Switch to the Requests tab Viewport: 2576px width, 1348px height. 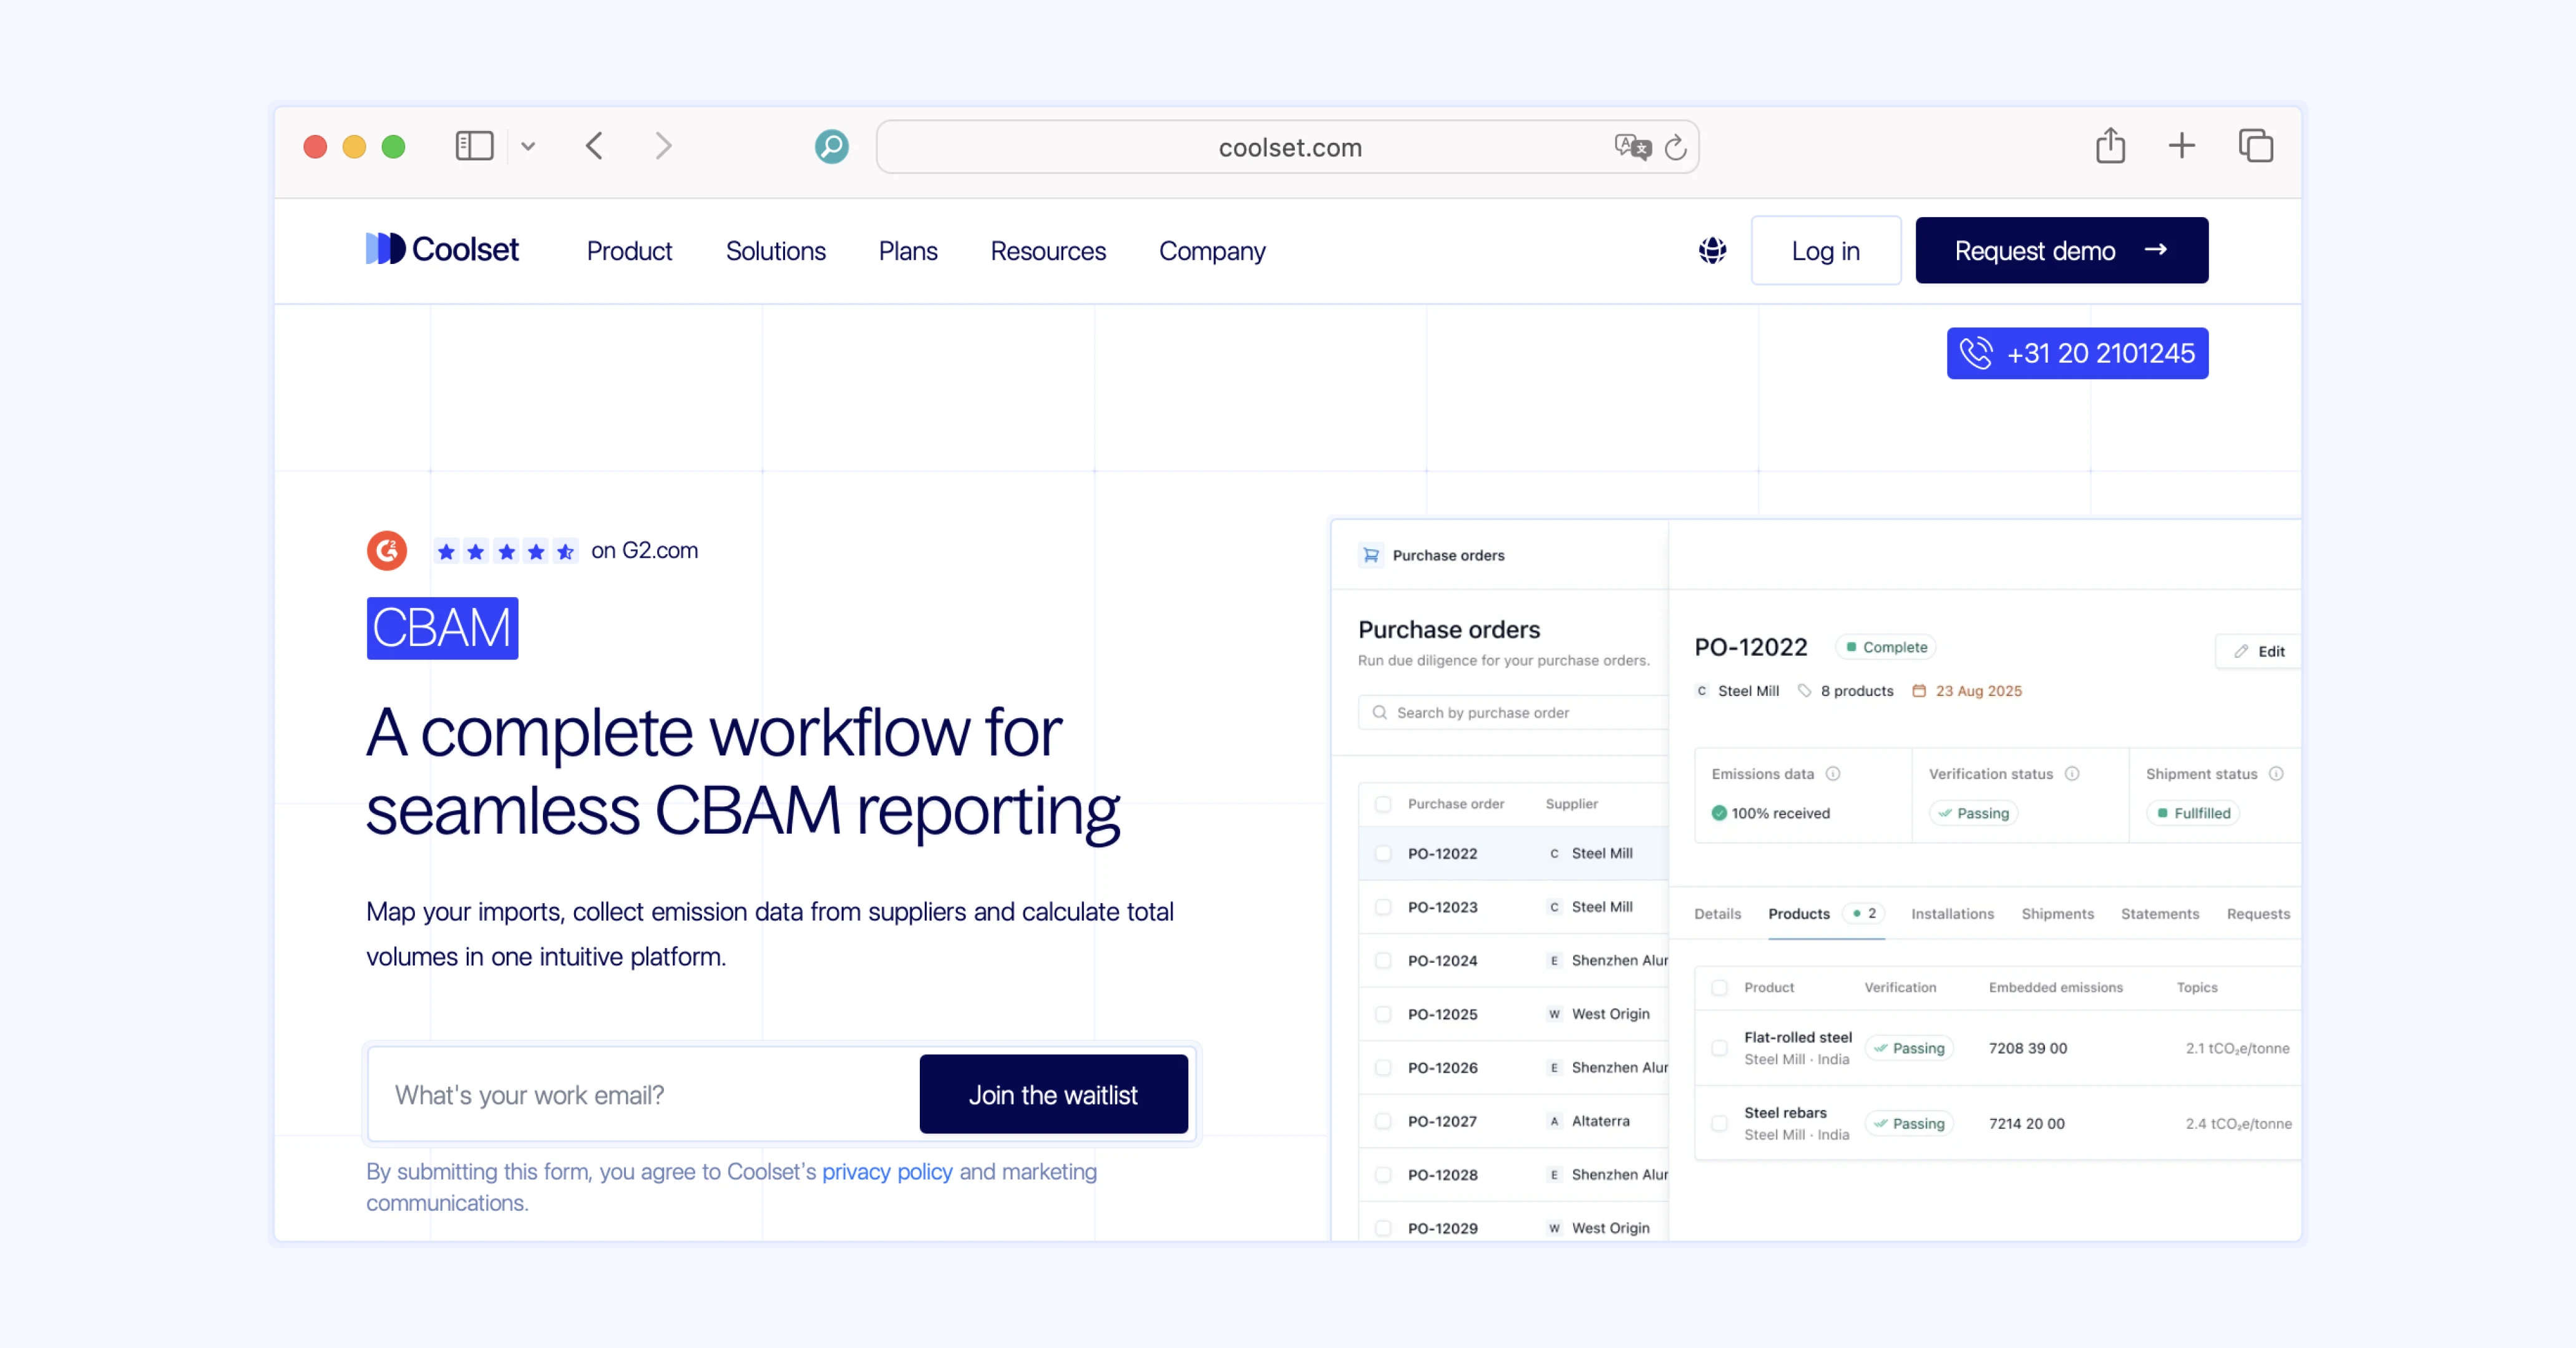pos(2258,914)
